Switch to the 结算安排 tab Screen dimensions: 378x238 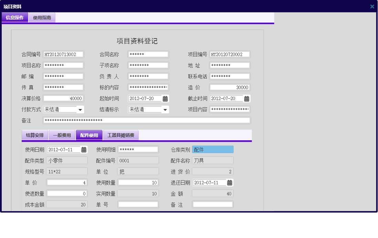[x=34, y=135]
